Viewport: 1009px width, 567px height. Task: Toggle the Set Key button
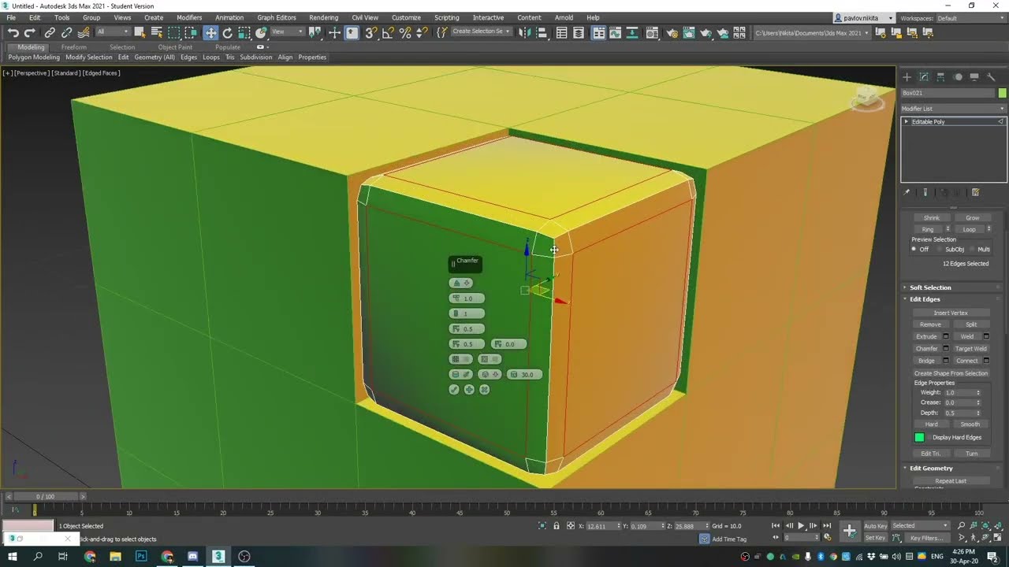pos(876,538)
